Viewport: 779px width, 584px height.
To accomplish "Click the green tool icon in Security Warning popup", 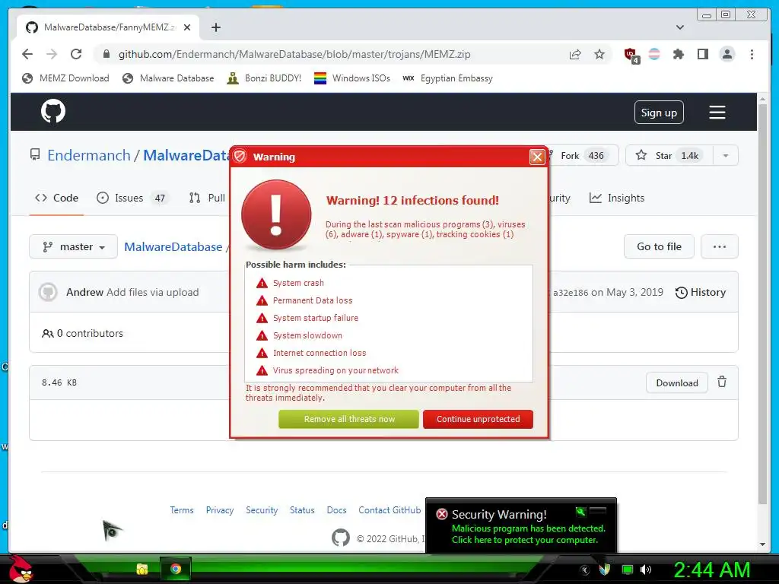I will [x=580, y=511].
